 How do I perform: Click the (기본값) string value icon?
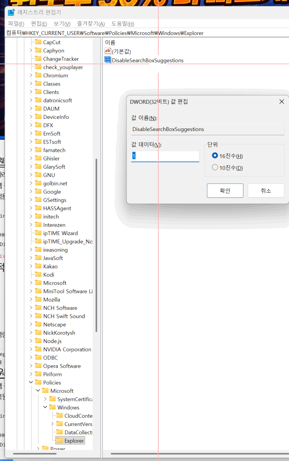[x=108, y=51]
